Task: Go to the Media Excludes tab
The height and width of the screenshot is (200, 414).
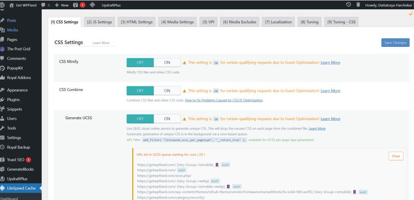Action: (x=240, y=22)
